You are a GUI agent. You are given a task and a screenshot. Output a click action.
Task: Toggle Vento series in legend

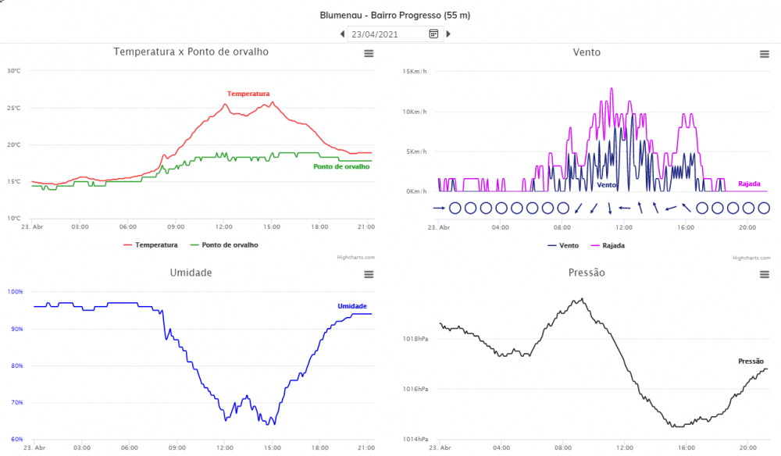[563, 245]
